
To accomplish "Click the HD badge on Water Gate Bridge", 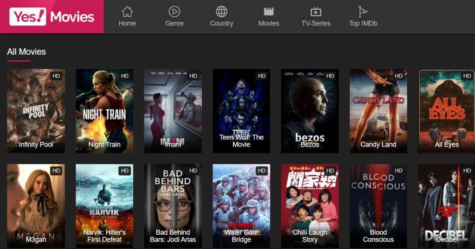I will point(262,171).
